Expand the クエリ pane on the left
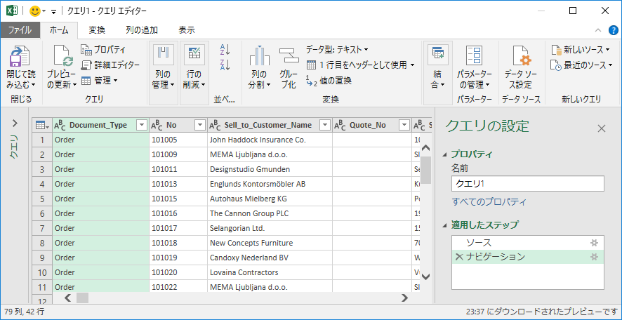 [15, 124]
